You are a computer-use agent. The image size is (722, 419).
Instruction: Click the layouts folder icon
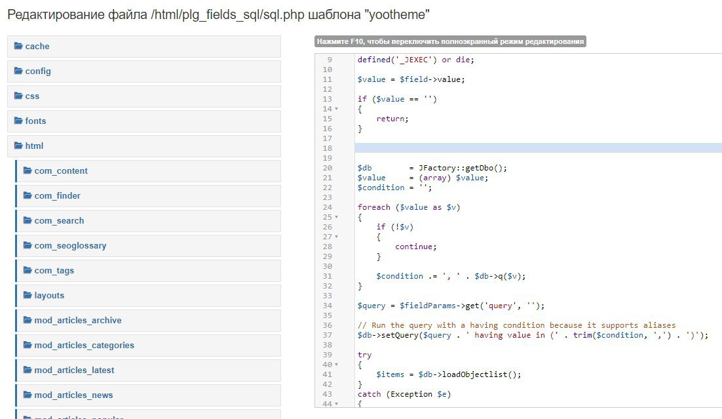click(28, 294)
